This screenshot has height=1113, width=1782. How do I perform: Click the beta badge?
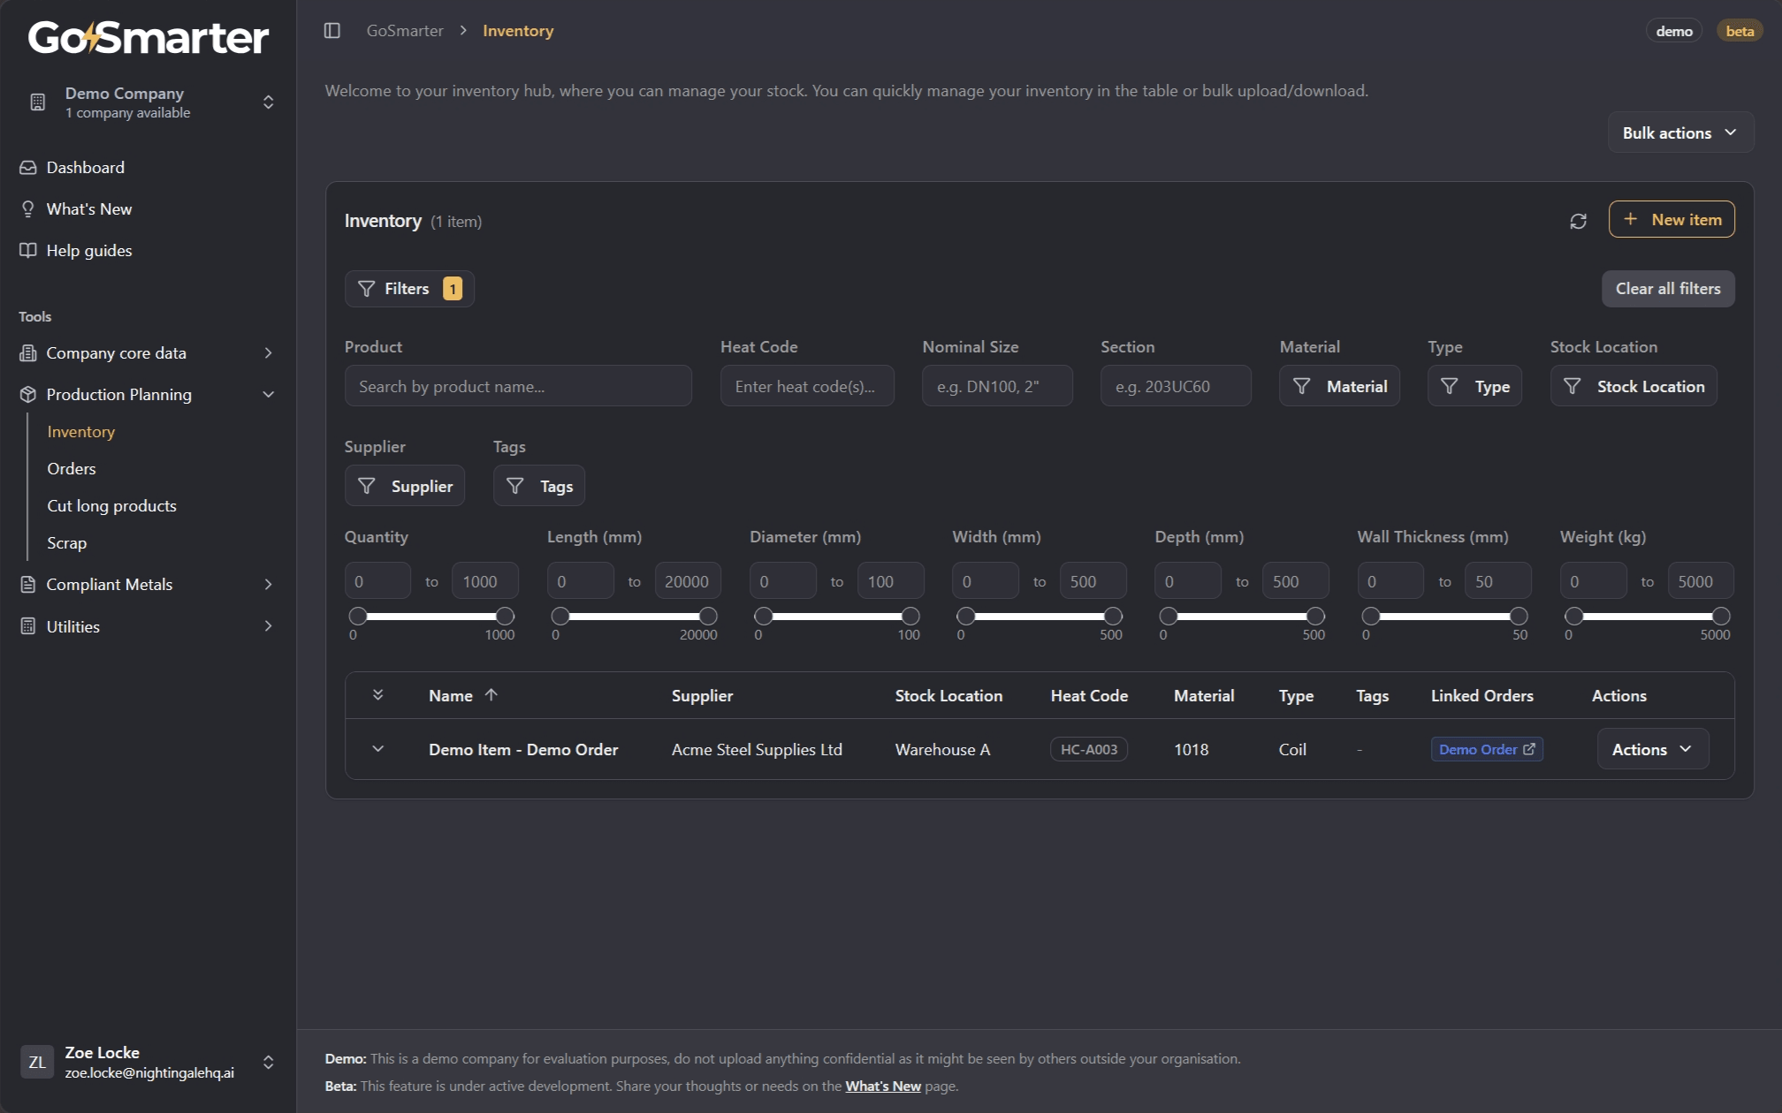pyautogui.click(x=1740, y=31)
